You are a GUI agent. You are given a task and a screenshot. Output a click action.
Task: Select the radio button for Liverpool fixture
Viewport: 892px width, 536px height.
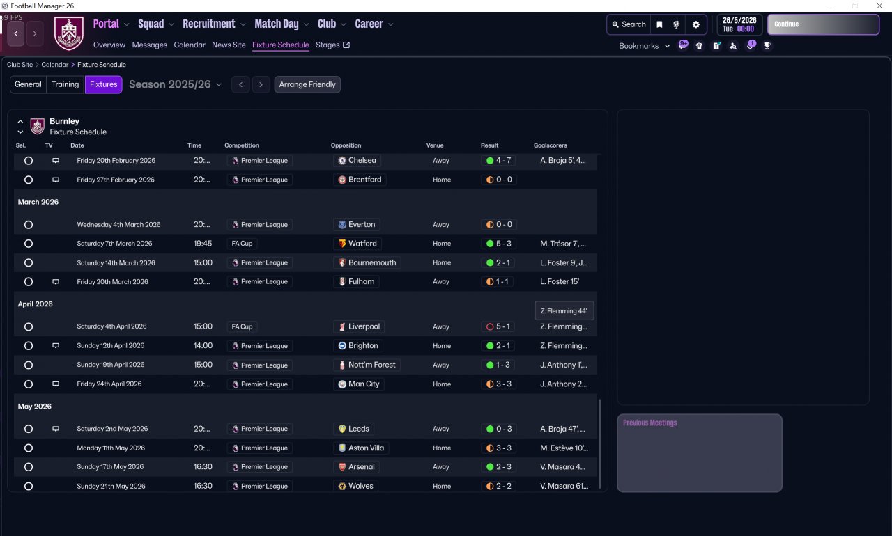point(29,327)
